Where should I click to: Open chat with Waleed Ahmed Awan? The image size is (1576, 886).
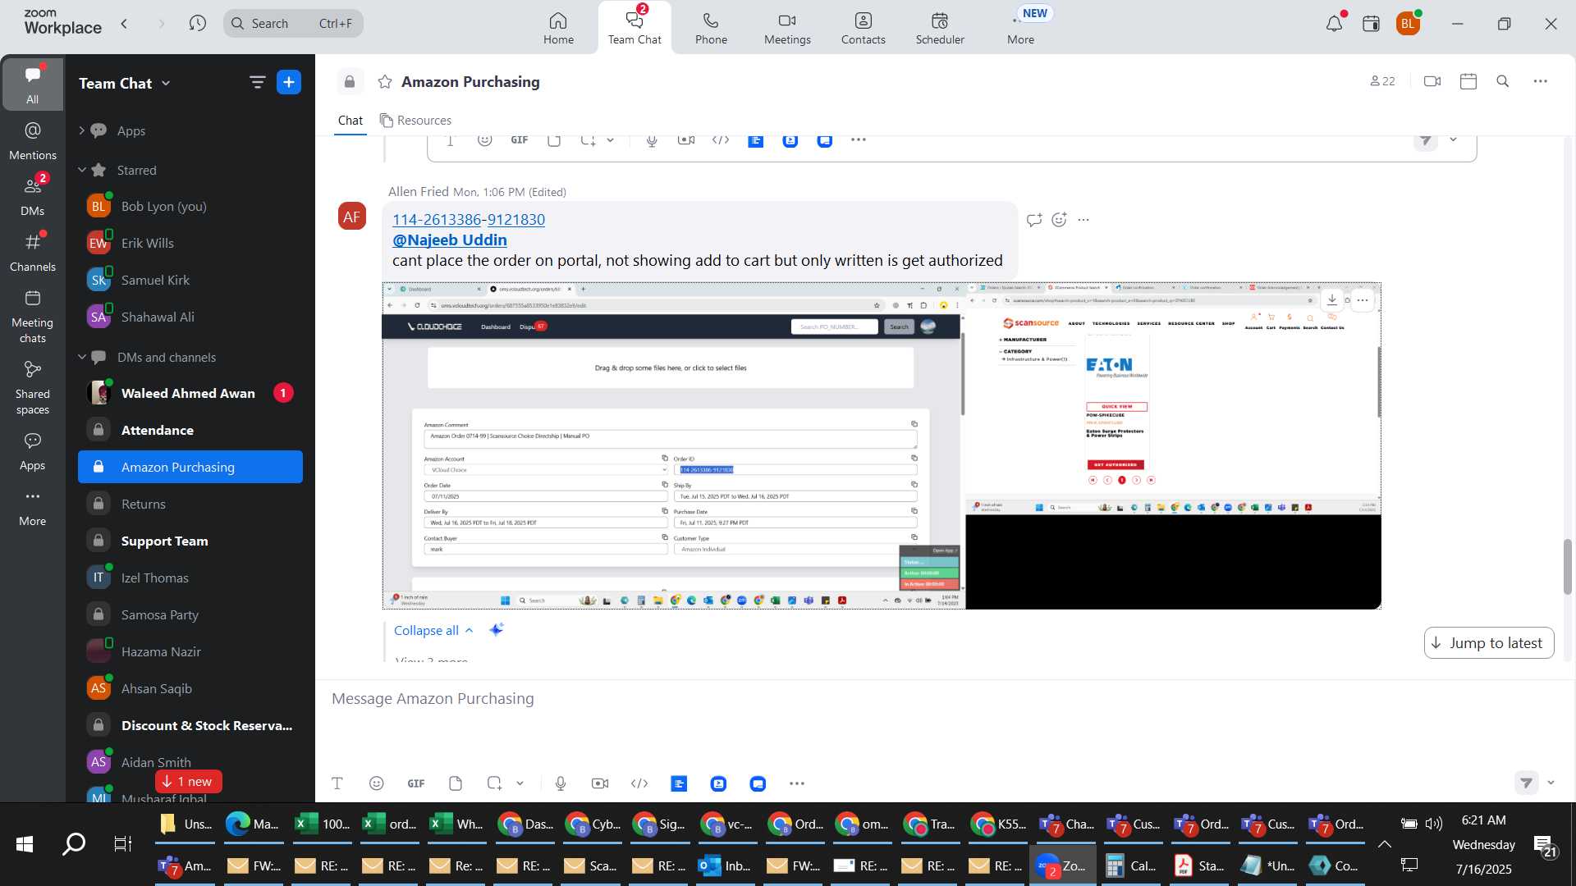coord(190,393)
